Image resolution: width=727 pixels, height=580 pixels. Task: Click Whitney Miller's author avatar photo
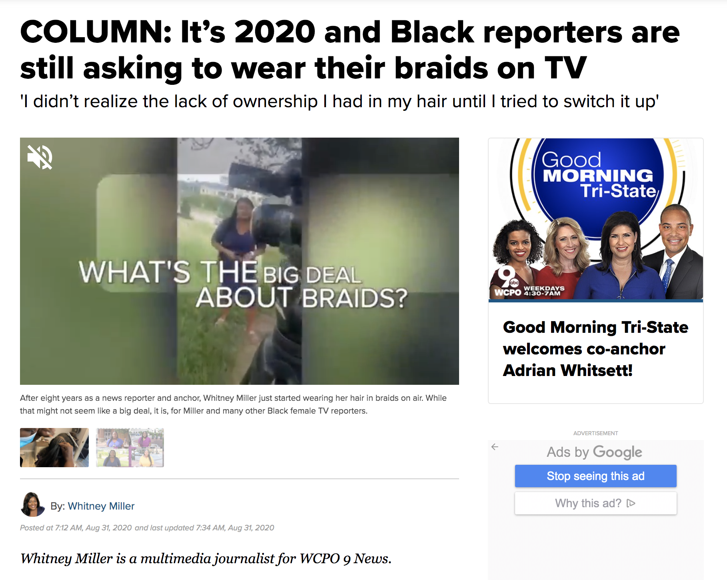point(32,504)
